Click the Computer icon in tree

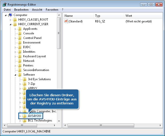pyautogui.click(x=10, y=15)
